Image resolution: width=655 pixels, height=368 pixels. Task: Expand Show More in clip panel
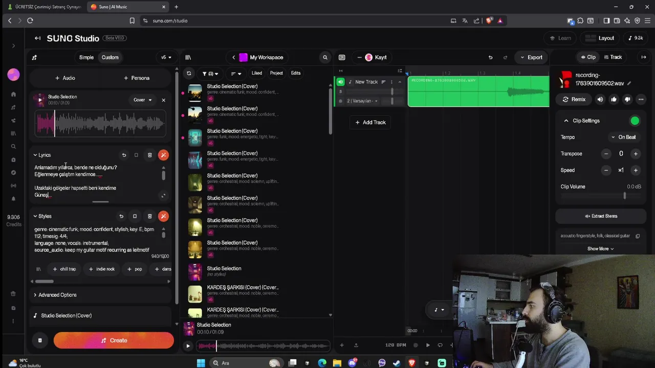click(x=600, y=249)
